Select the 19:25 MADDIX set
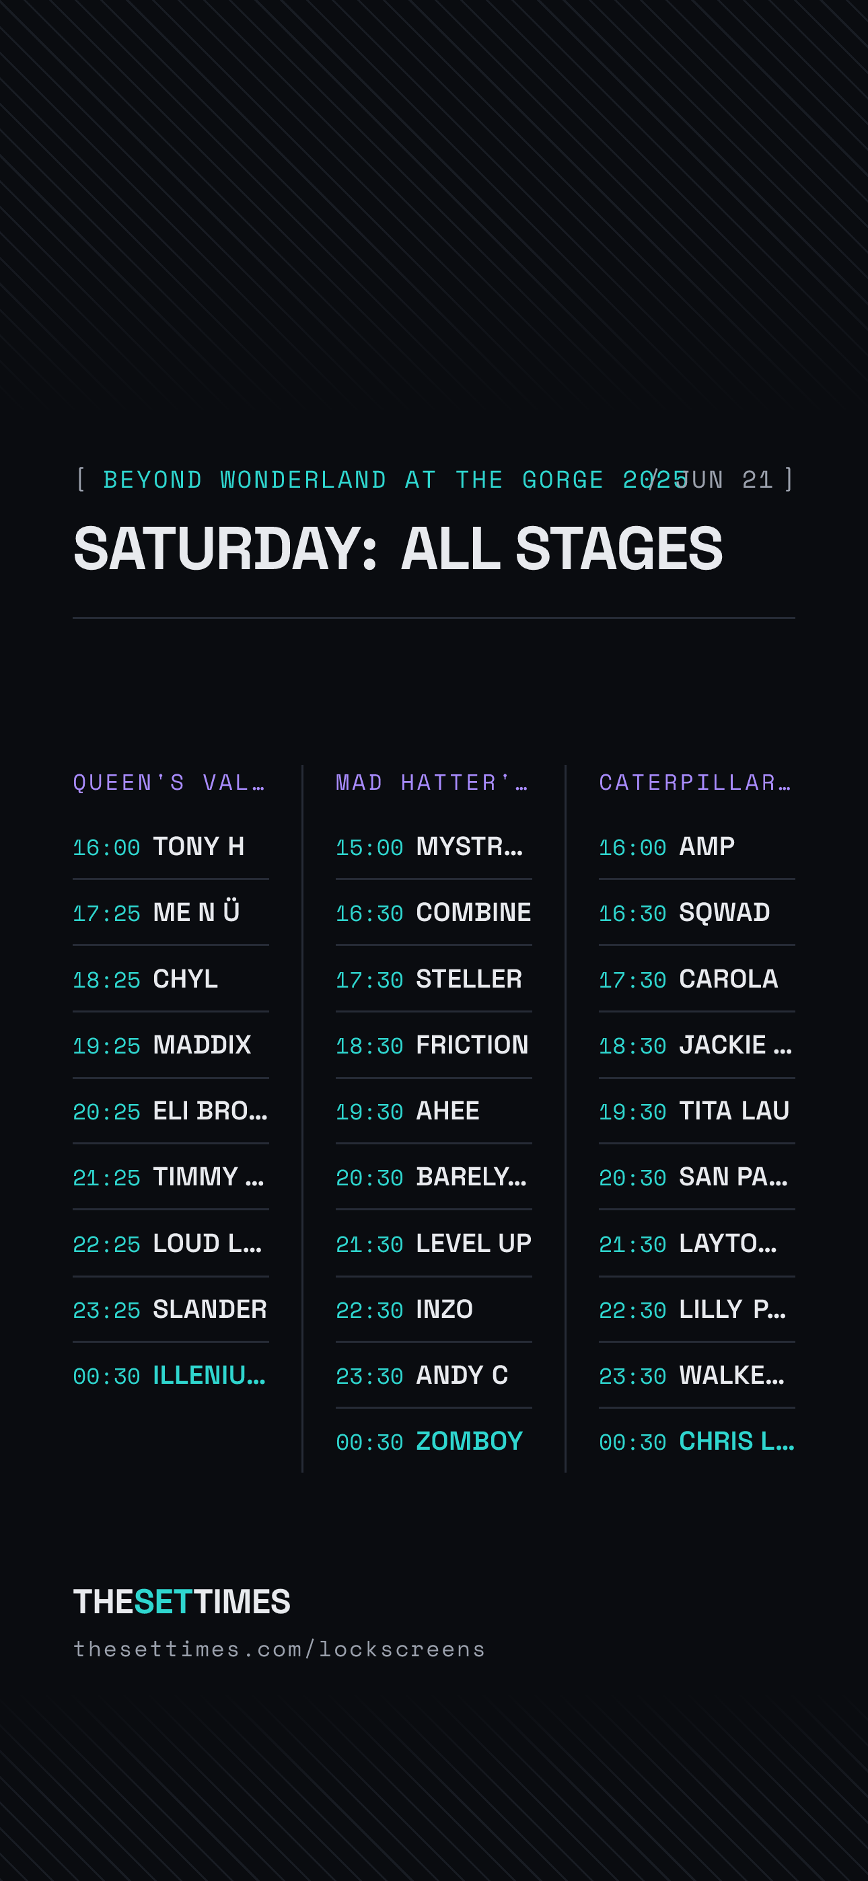 coord(171,1045)
